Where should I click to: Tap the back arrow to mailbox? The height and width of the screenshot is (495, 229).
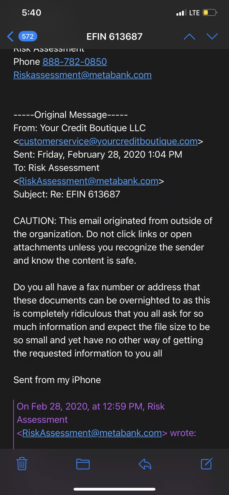click(10, 37)
